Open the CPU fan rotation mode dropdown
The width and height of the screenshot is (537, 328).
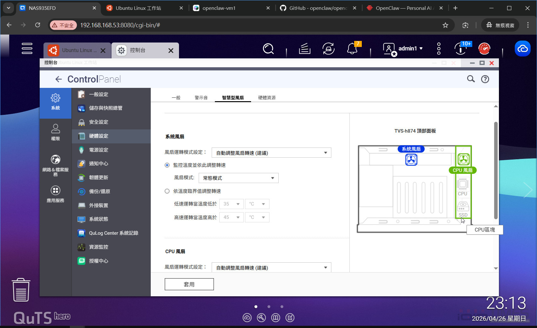pyautogui.click(x=271, y=268)
